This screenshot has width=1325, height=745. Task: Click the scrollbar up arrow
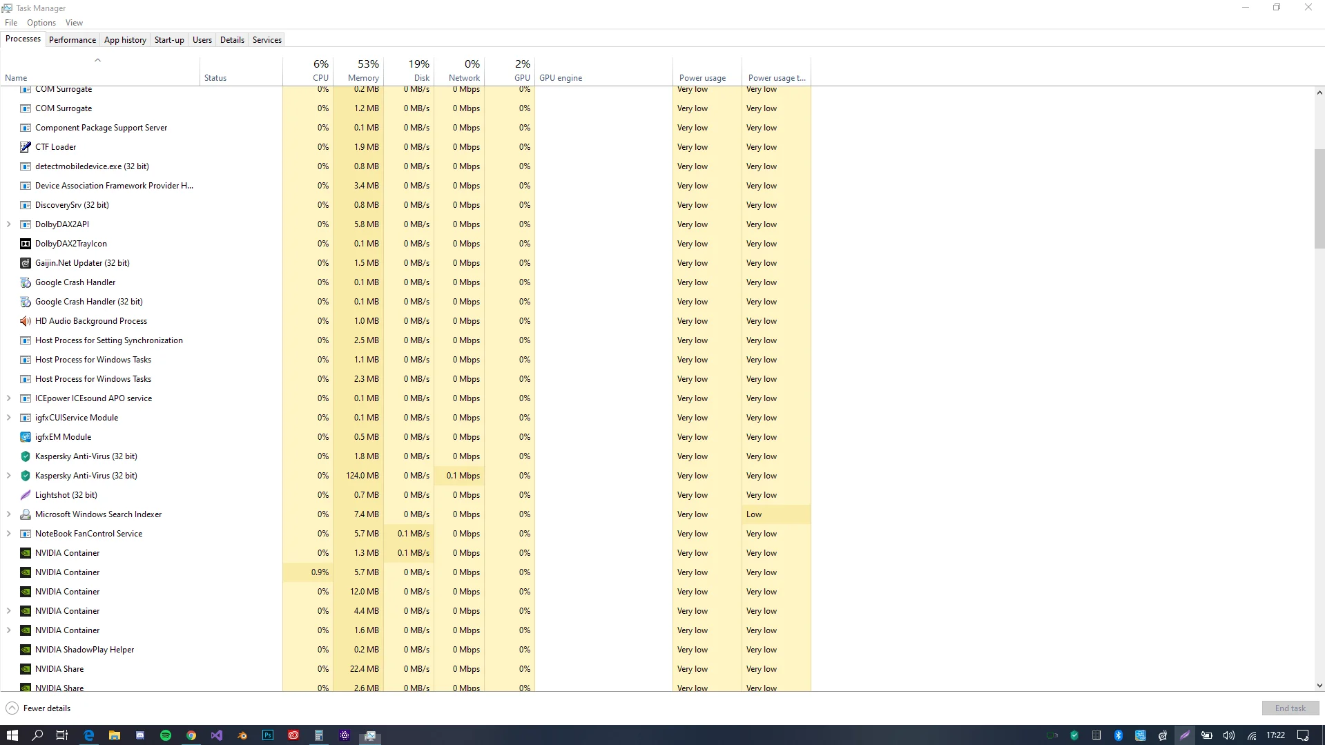coord(1319,93)
